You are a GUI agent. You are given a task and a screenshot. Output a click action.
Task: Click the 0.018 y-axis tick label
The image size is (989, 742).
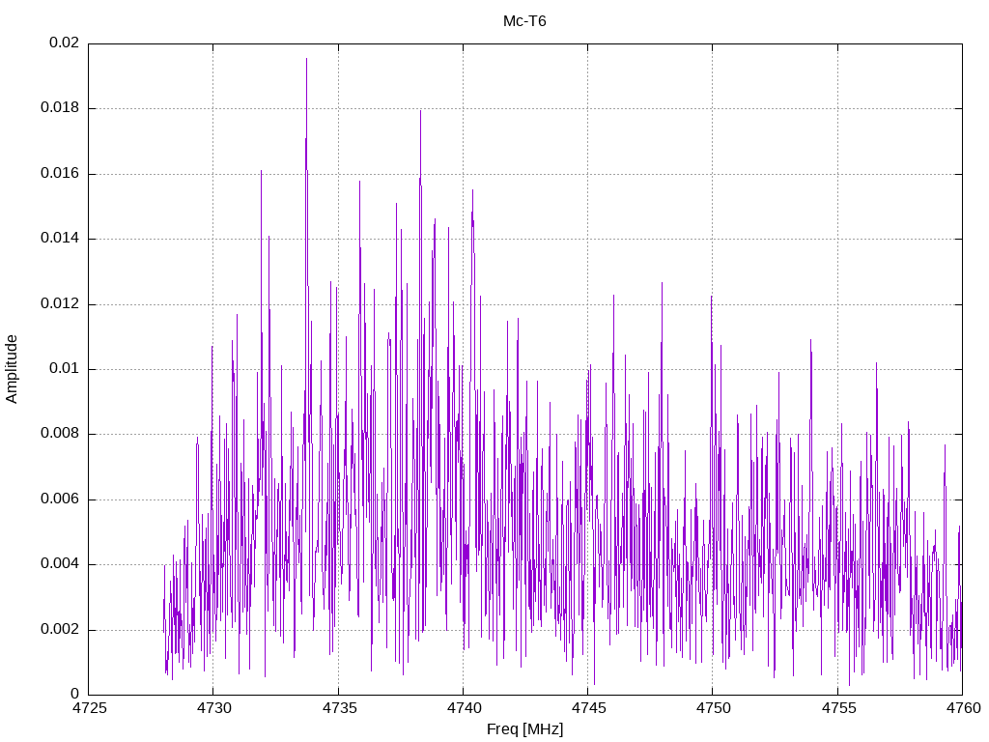pos(60,108)
